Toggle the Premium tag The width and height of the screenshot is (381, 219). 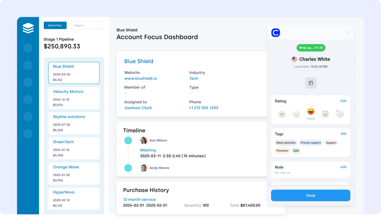(282, 151)
